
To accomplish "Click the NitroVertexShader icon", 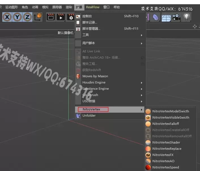I will [148, 142].
